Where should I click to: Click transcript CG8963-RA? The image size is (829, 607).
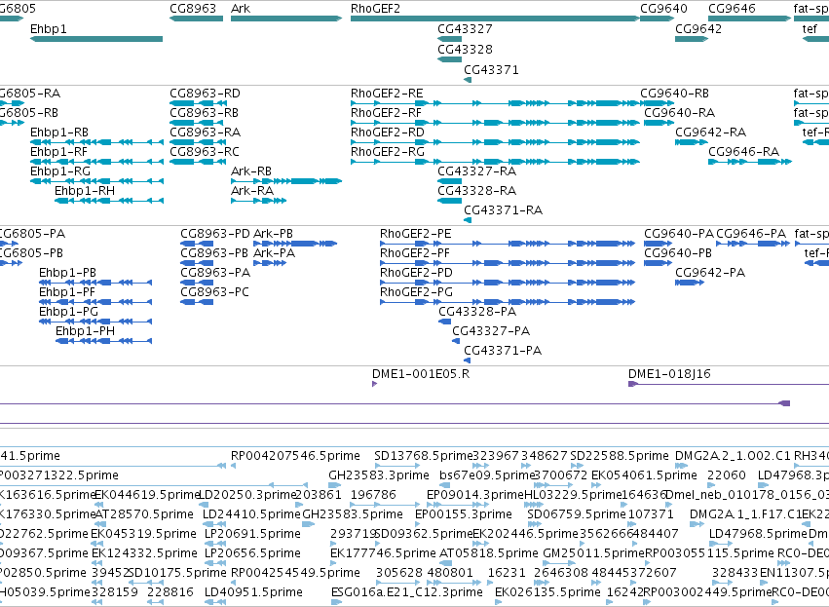click(x=196, y=142)
